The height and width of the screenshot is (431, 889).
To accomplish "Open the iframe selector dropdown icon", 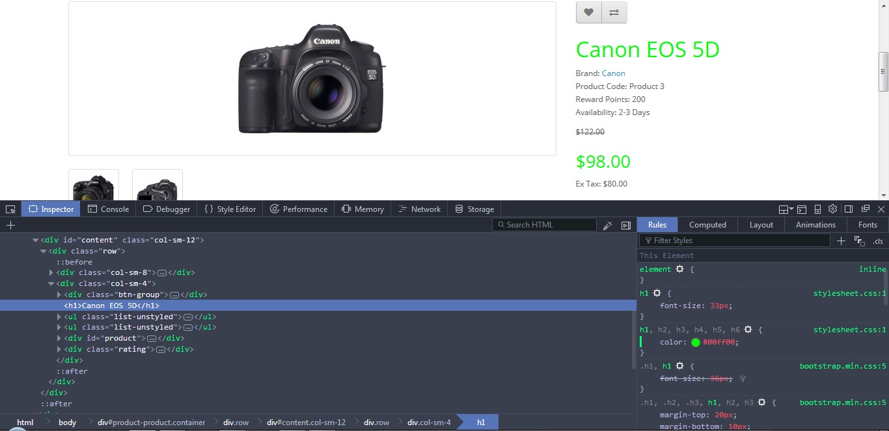I will 786,209.
